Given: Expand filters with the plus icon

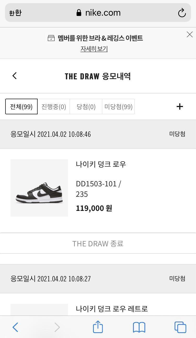Looking at the screenshot, I should (180, 106).
